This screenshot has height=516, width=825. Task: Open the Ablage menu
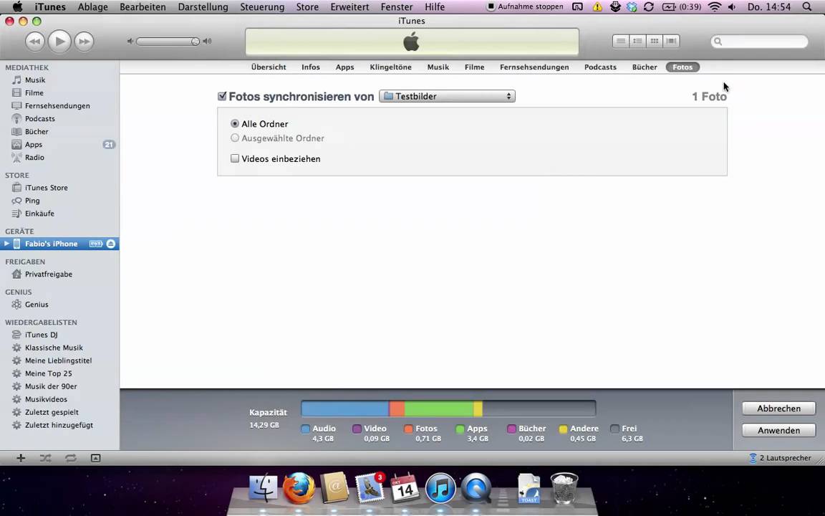[92, 7]
